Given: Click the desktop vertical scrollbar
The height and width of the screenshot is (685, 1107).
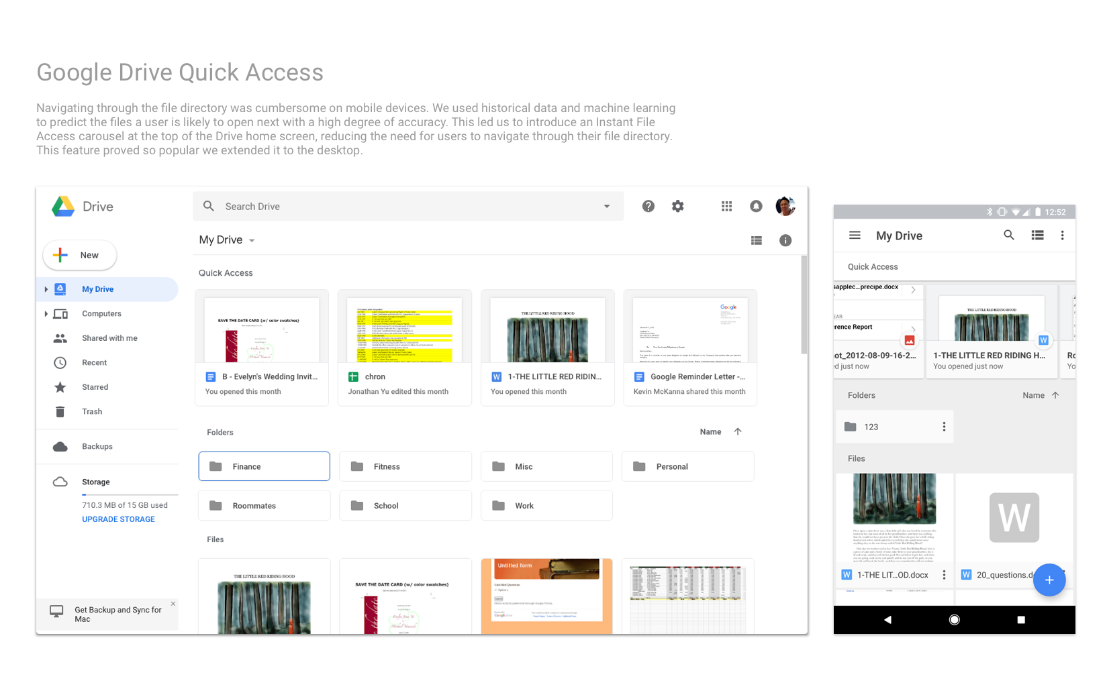Looking at the screenshot, I should click(804, 305).
